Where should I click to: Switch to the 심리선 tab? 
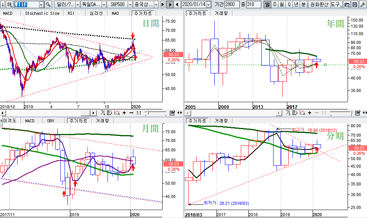(96, 13)
